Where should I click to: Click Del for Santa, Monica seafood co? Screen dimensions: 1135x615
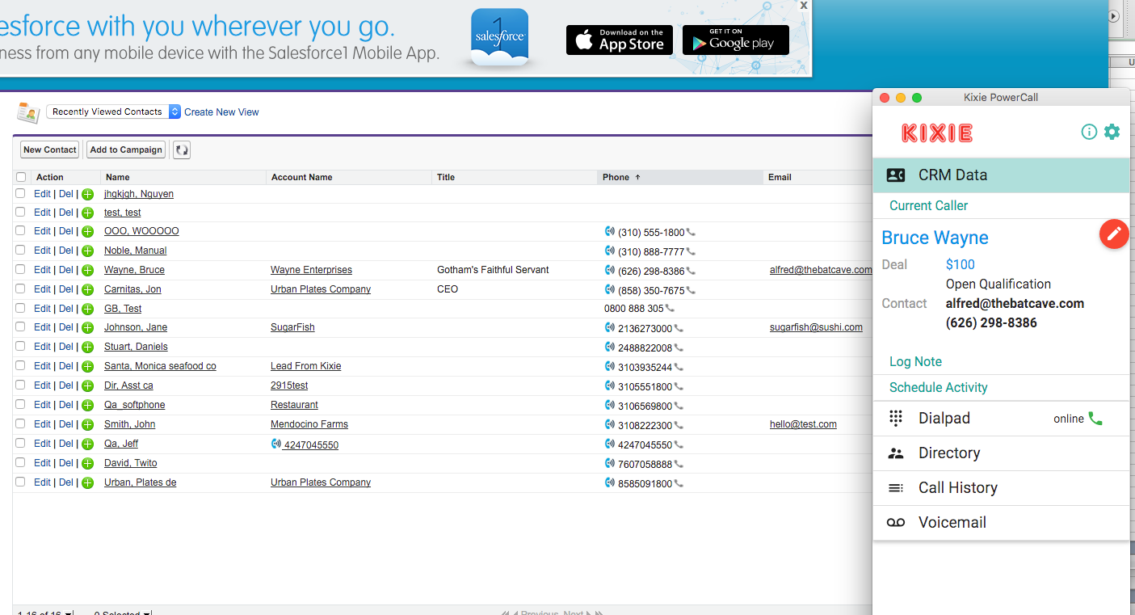(65, 366)
